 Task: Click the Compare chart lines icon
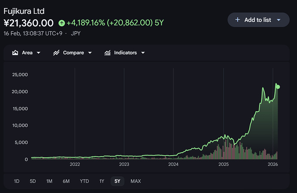56,53
